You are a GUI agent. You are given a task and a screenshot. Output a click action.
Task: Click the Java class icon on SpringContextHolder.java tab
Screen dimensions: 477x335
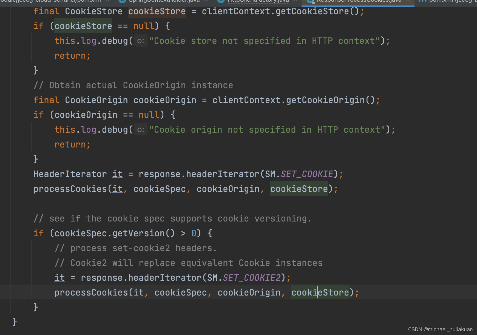[121, 1]
